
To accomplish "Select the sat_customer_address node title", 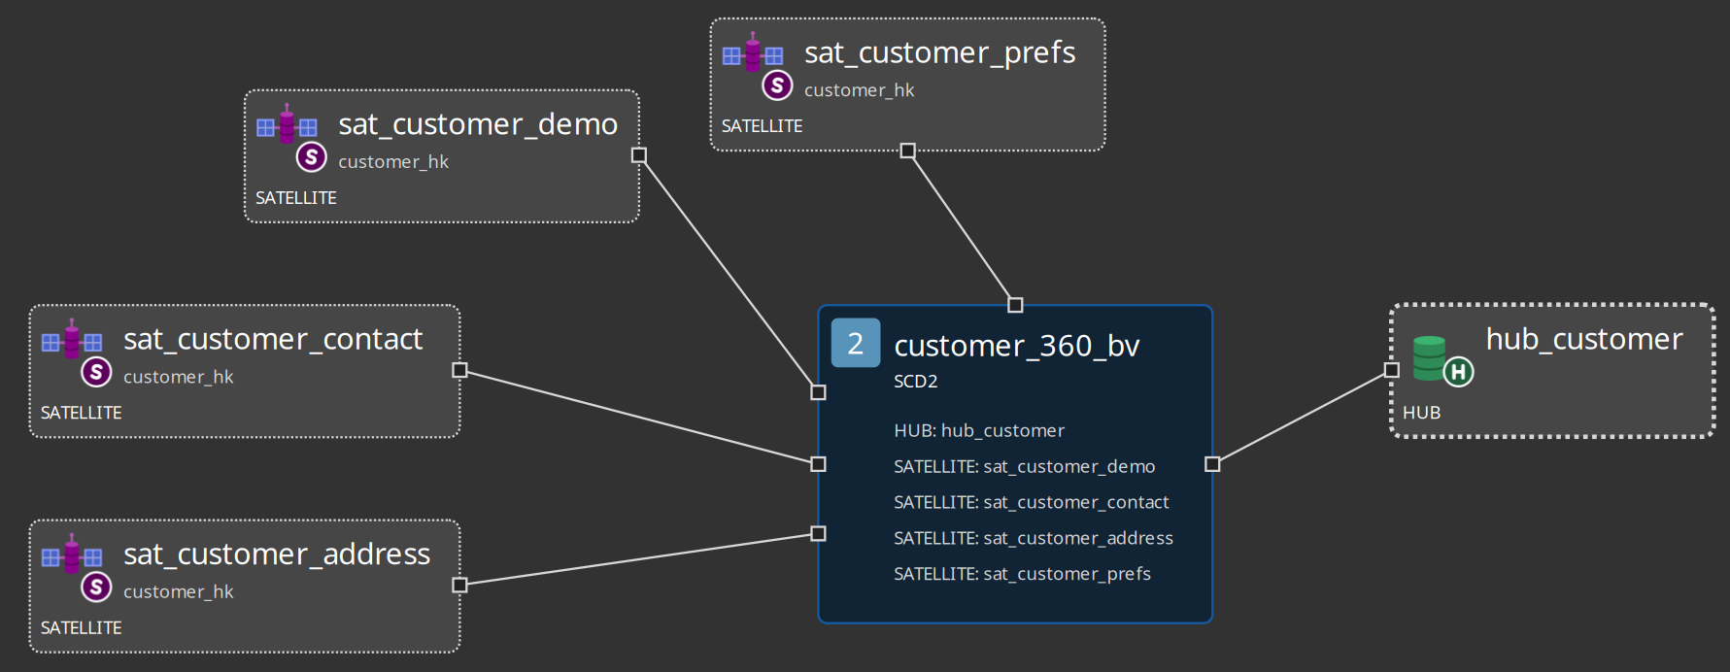I will coord(277,554).
